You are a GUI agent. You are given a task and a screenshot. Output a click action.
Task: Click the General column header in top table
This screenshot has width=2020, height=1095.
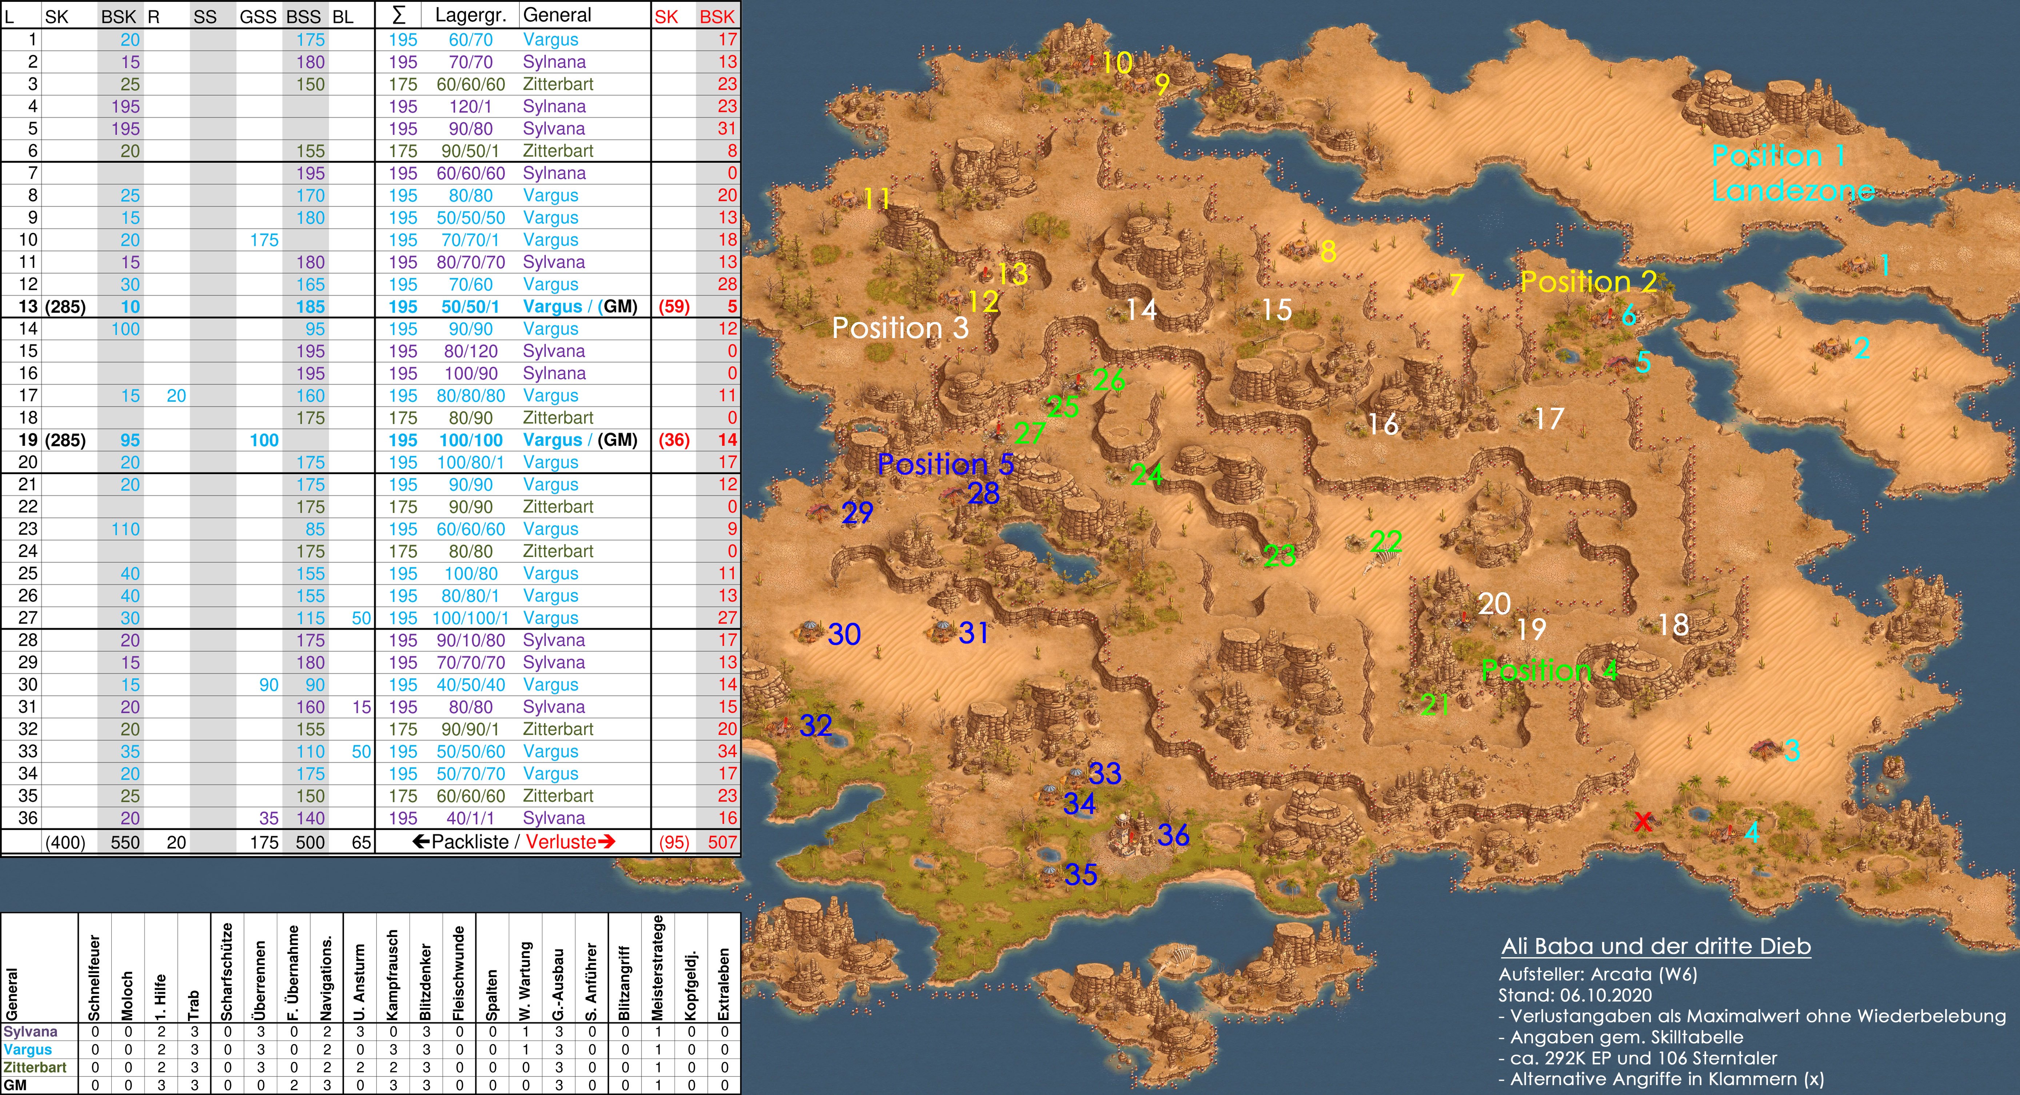pyautogui.click(x=557, y=16)
